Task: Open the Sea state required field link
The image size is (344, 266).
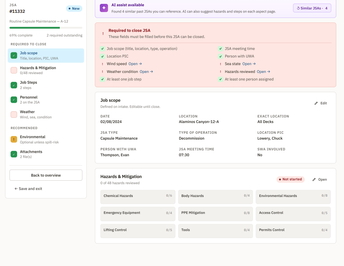Action: click(x=249, y=64)
